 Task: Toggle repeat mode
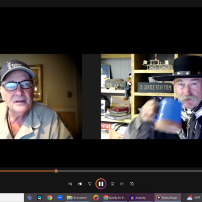[x=132, y=184]
